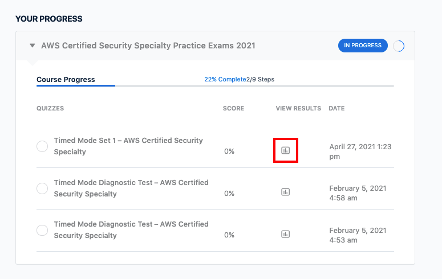This screenshot has width=442, height=279.
Task: View results icon for 4:53 am Diagnostic Test
Action: click(286, 234)
